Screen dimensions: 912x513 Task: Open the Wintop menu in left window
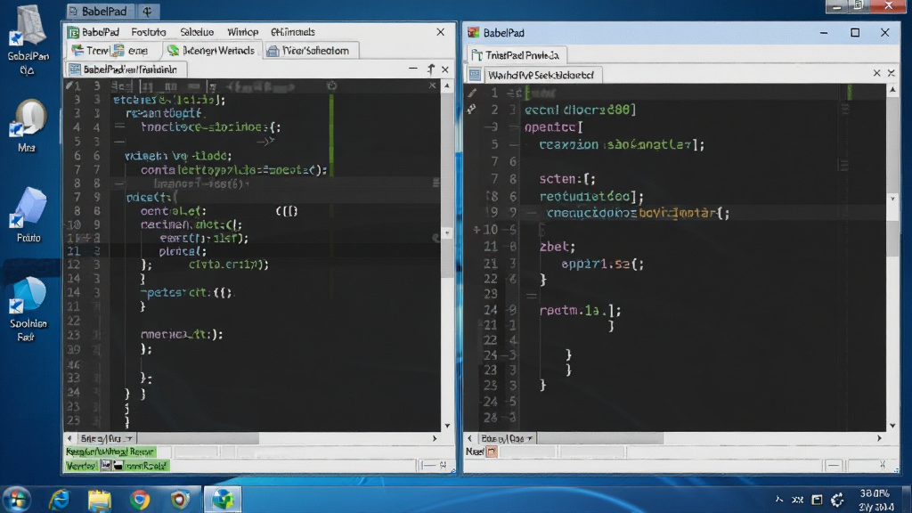(x=242, y=32)
